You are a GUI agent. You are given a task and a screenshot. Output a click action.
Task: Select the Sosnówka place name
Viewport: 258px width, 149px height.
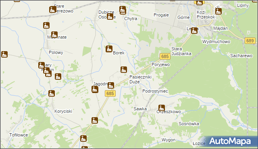pos(189,124)
